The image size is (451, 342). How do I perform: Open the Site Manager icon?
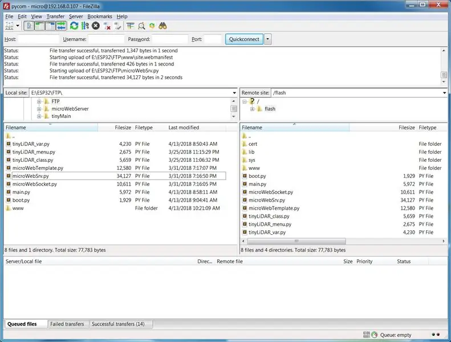9,26
